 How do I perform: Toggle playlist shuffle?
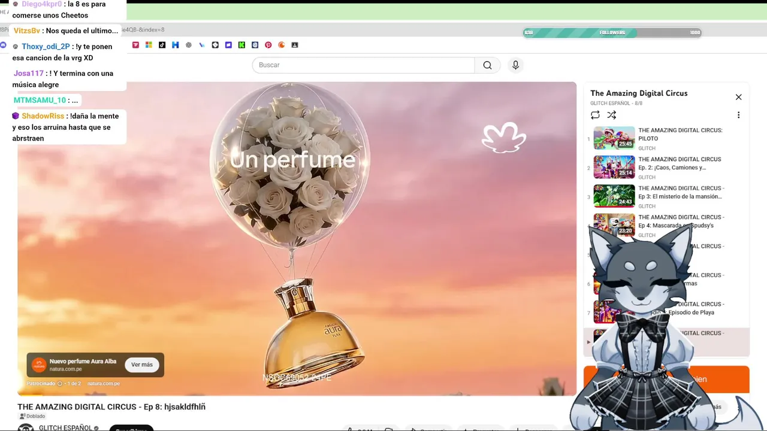tap(611, 115)
